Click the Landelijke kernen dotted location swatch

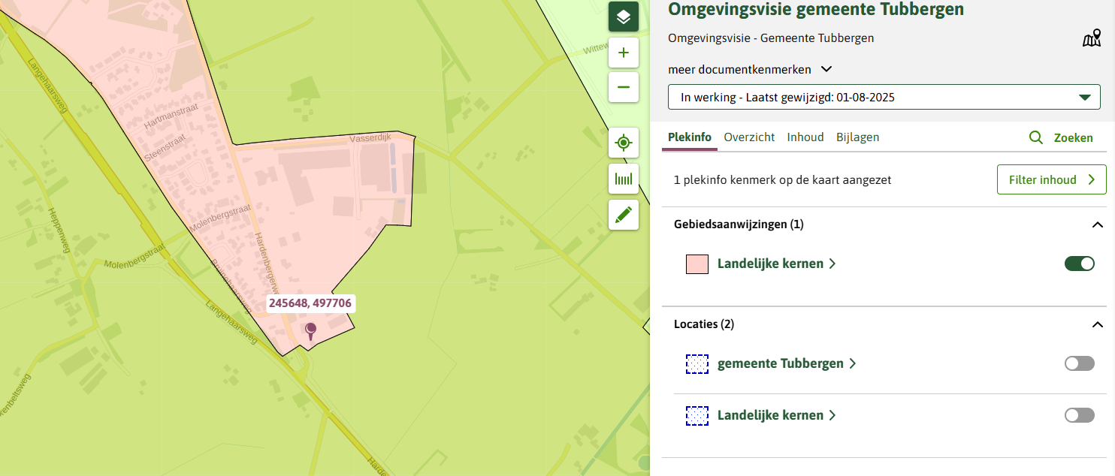(697, 416)
